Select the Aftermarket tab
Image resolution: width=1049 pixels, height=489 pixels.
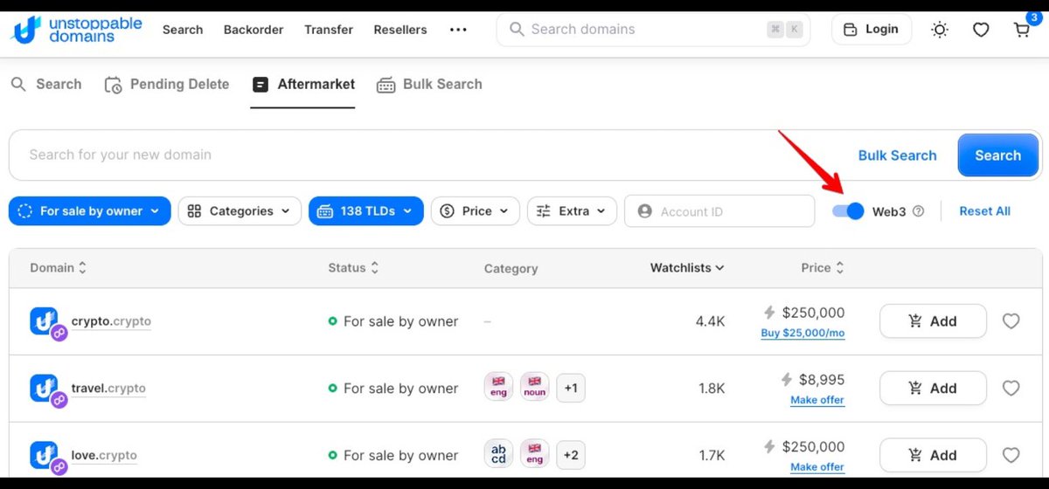302,85
